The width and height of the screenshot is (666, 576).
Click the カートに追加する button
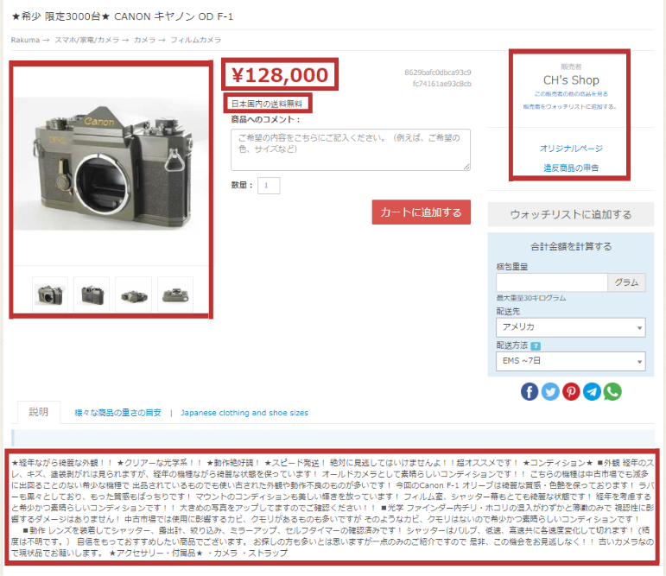(421, 212)
